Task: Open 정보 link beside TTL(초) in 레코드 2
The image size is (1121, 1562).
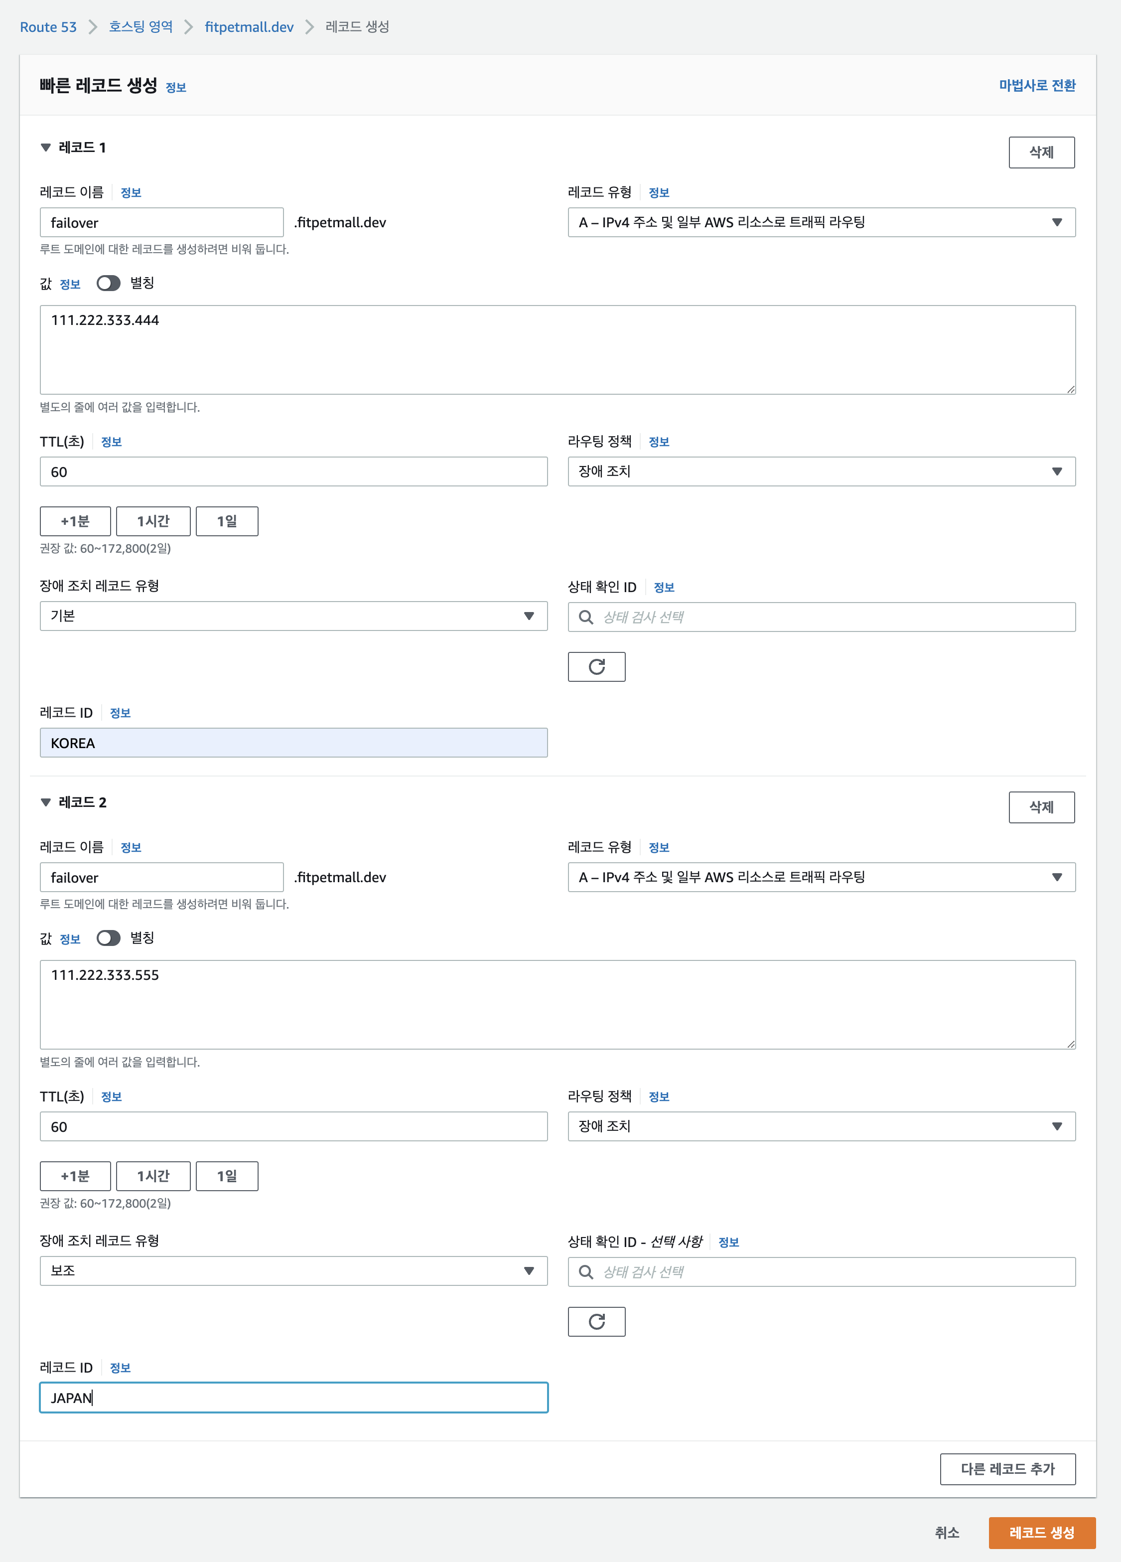Action: (112, 1097)
